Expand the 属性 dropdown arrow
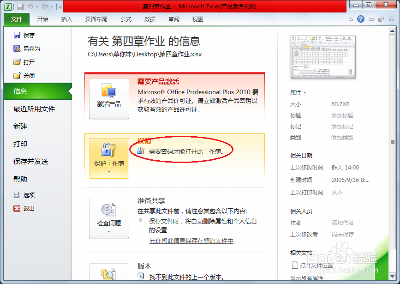400x284 pixels. 304,93
